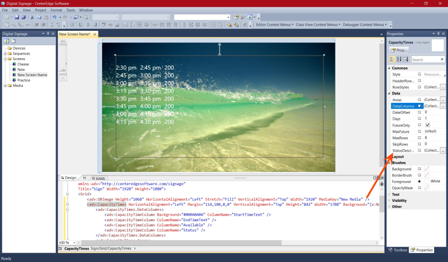Toggle the FutureOnly checkbox

(428, 125)
